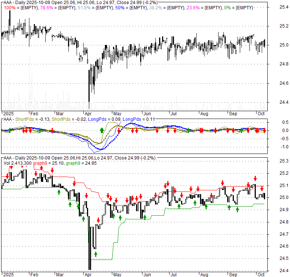Click the 24.6 price tick on top chart

[284, 83]
